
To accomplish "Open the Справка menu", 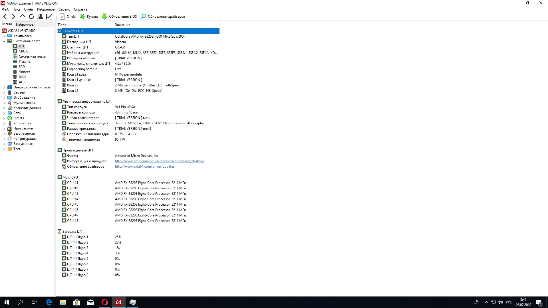I will (x=80, y=9).
